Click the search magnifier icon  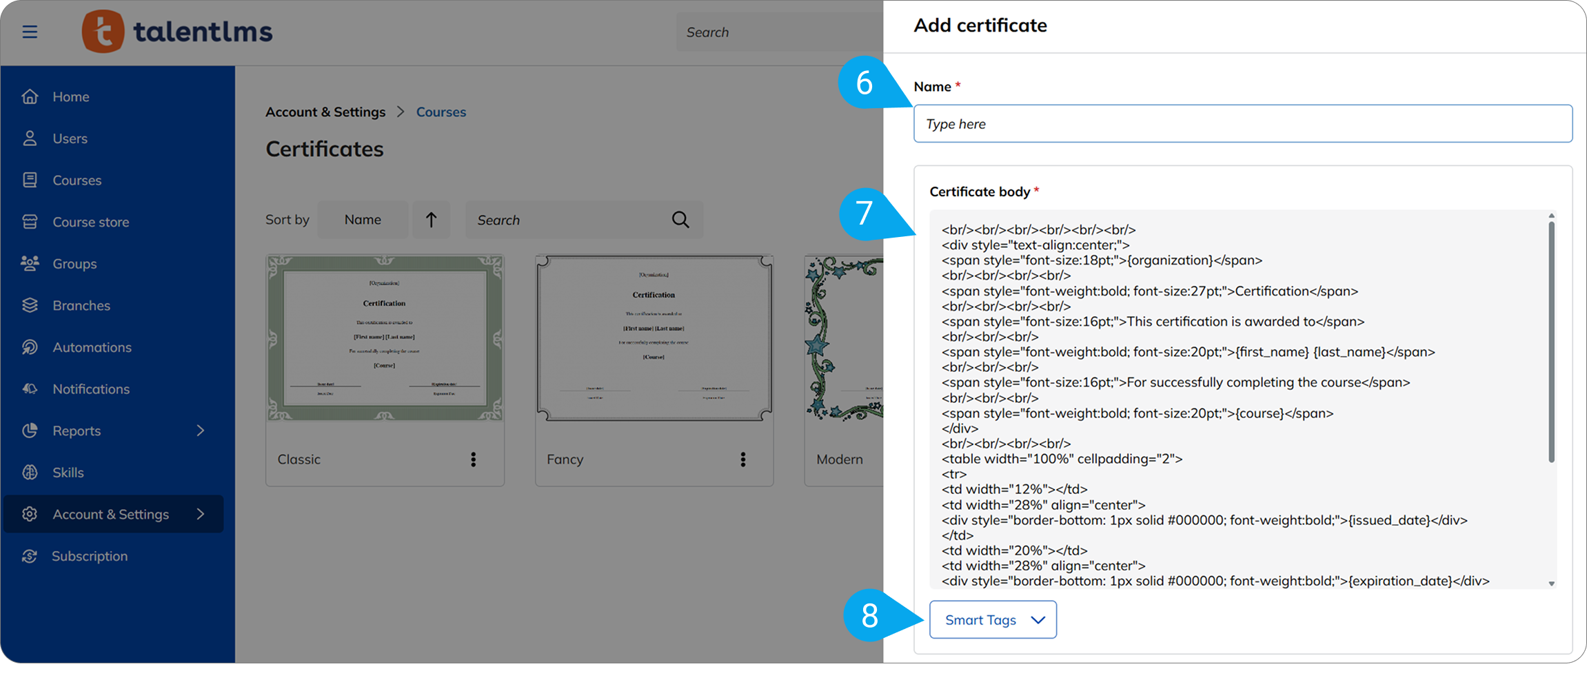(680, 220)
